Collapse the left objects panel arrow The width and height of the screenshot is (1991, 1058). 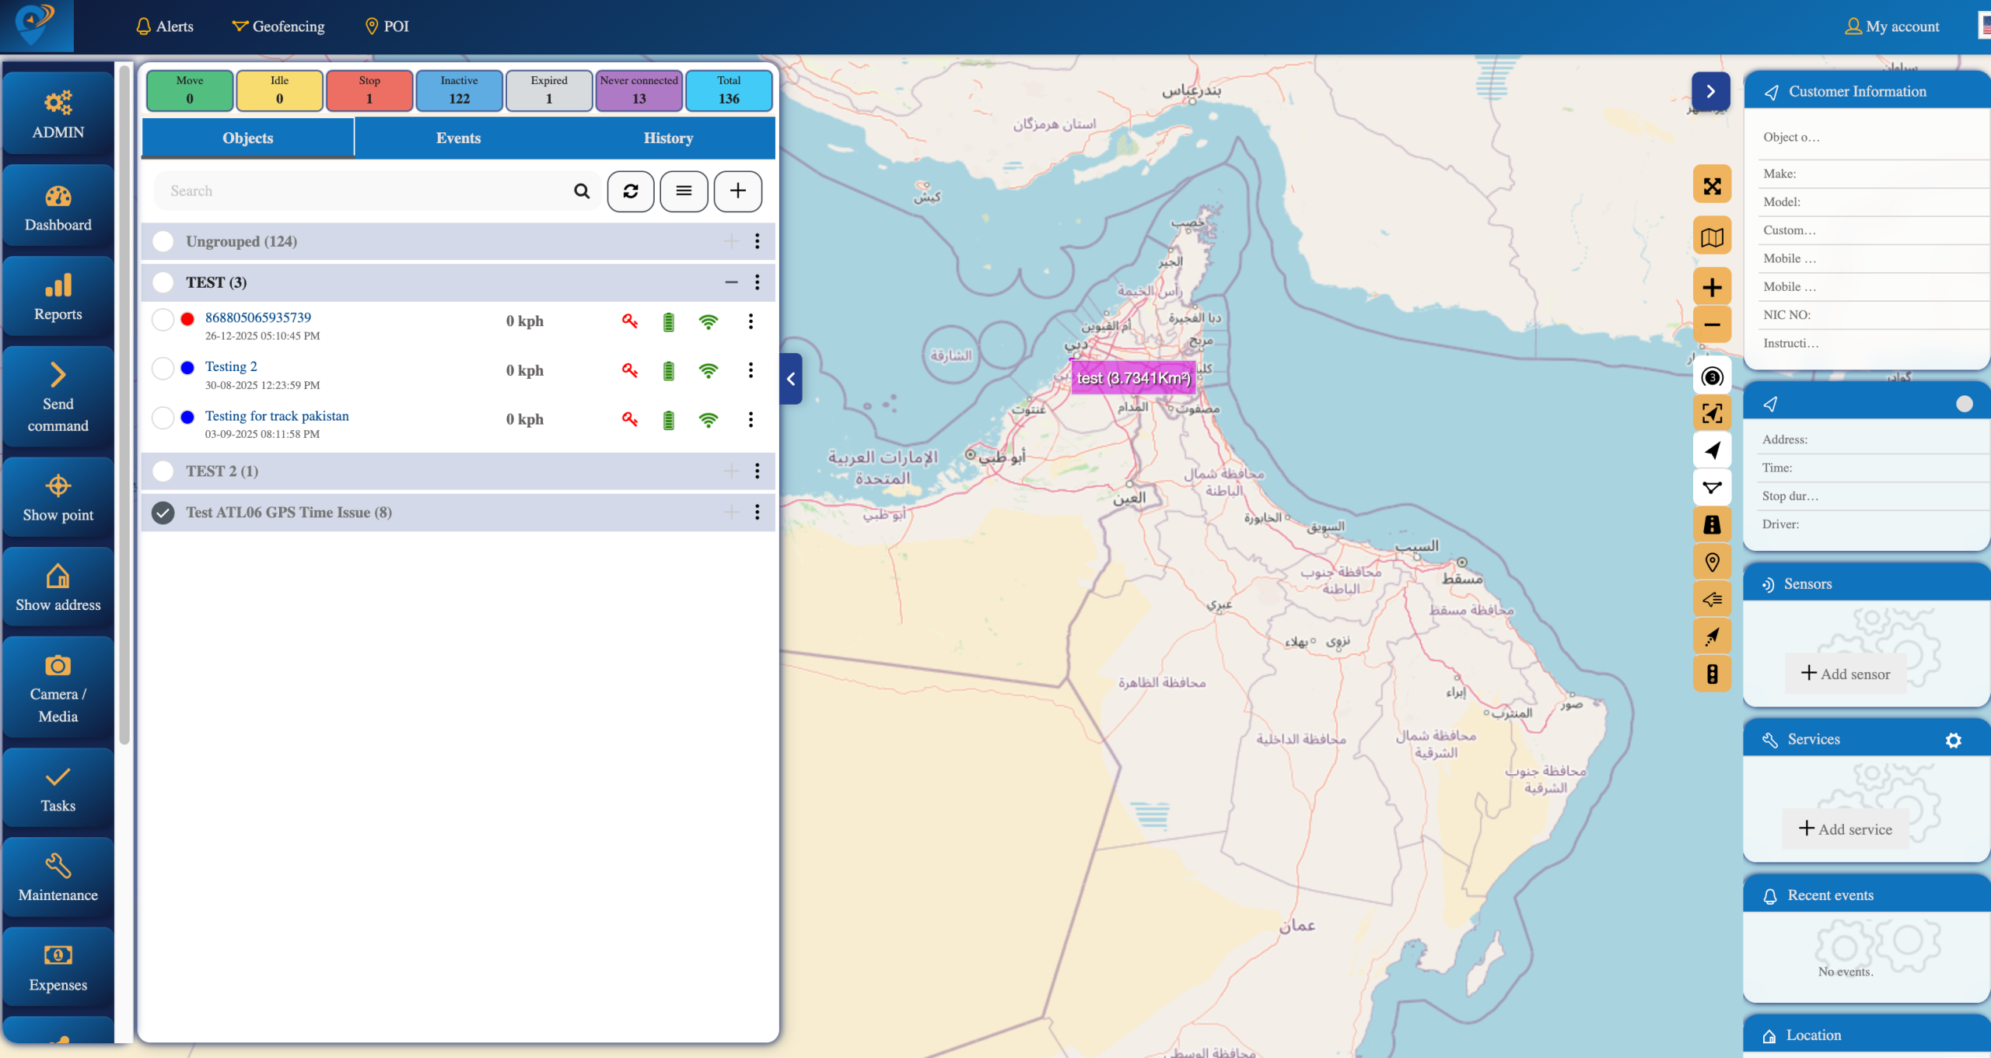point(790,379)
